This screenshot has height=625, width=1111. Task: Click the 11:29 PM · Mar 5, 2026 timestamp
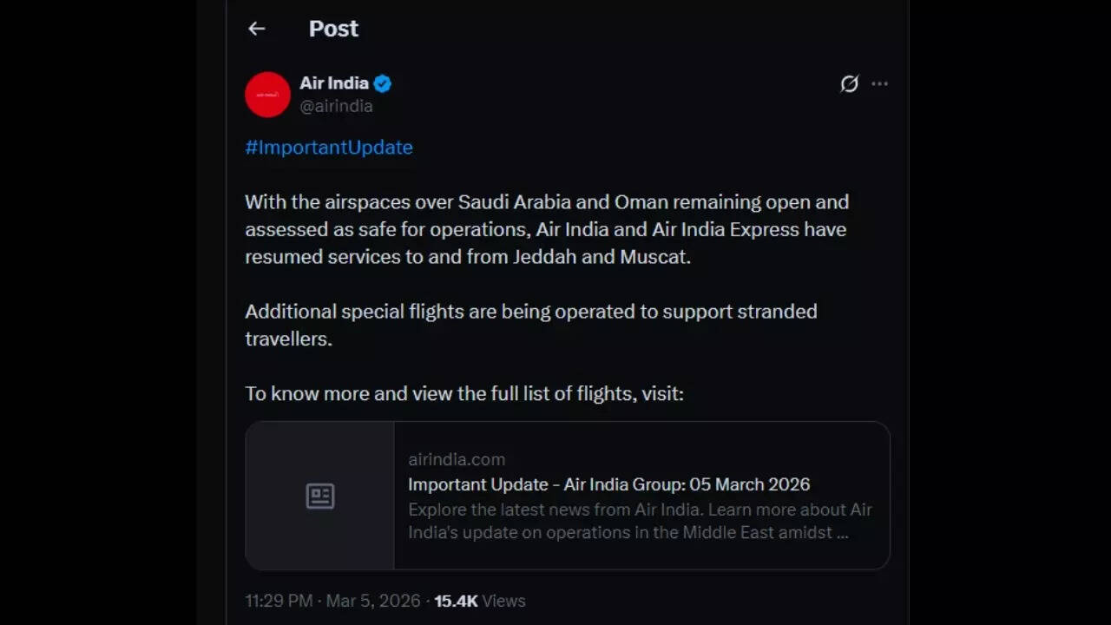pos(332,601)
